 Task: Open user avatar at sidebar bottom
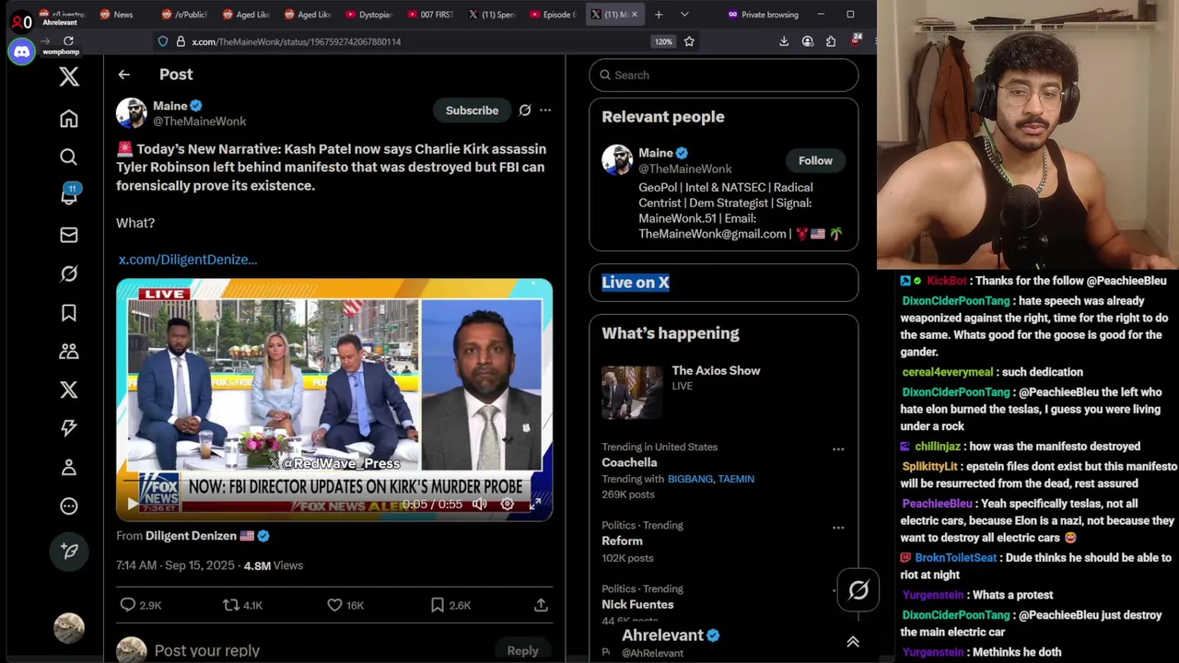coord(69,628)
